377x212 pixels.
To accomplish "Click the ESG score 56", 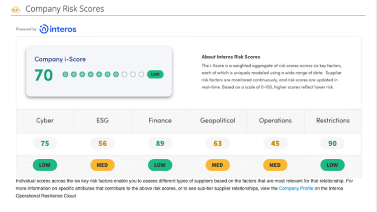I will 103,144.
